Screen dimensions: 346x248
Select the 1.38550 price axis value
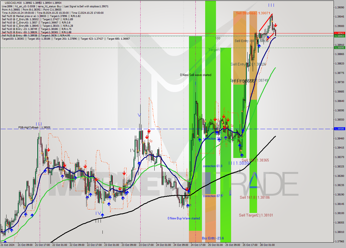pos(339,120)
